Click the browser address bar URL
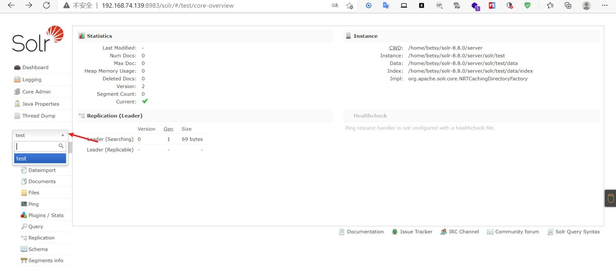Viewport: 616px width, 275px height. click(x=168, y=6)
